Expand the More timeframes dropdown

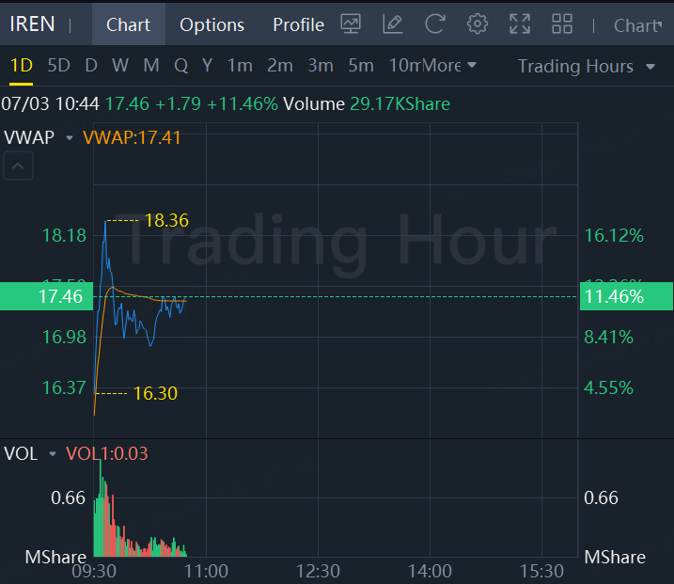(x=449, y=65)
